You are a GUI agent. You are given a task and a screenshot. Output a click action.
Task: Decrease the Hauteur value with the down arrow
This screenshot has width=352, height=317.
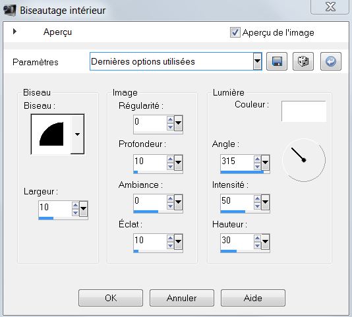tap(257, 246)
